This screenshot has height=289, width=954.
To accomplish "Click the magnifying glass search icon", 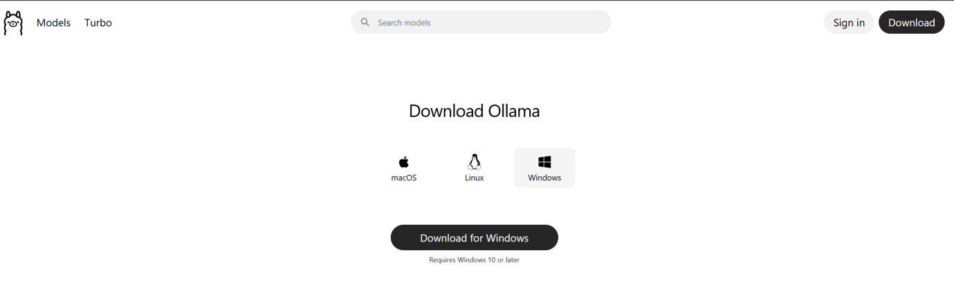I will tap(365, 22).
